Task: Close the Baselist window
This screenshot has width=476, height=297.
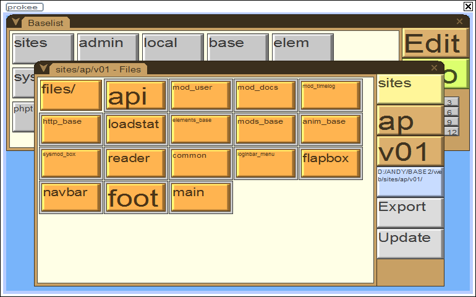Action: click(459, 22)
